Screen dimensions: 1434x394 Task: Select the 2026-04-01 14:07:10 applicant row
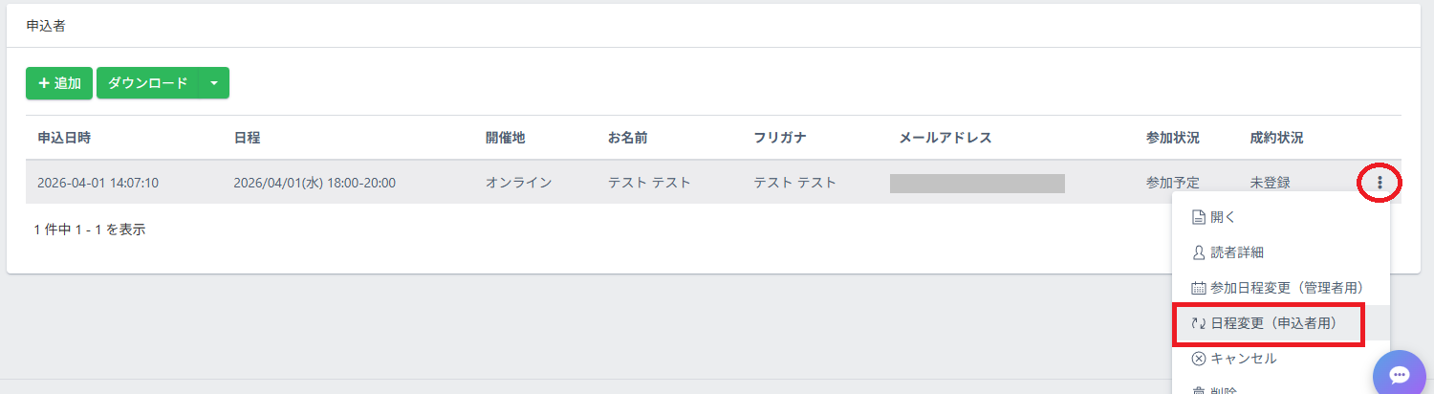click(98, 183)
